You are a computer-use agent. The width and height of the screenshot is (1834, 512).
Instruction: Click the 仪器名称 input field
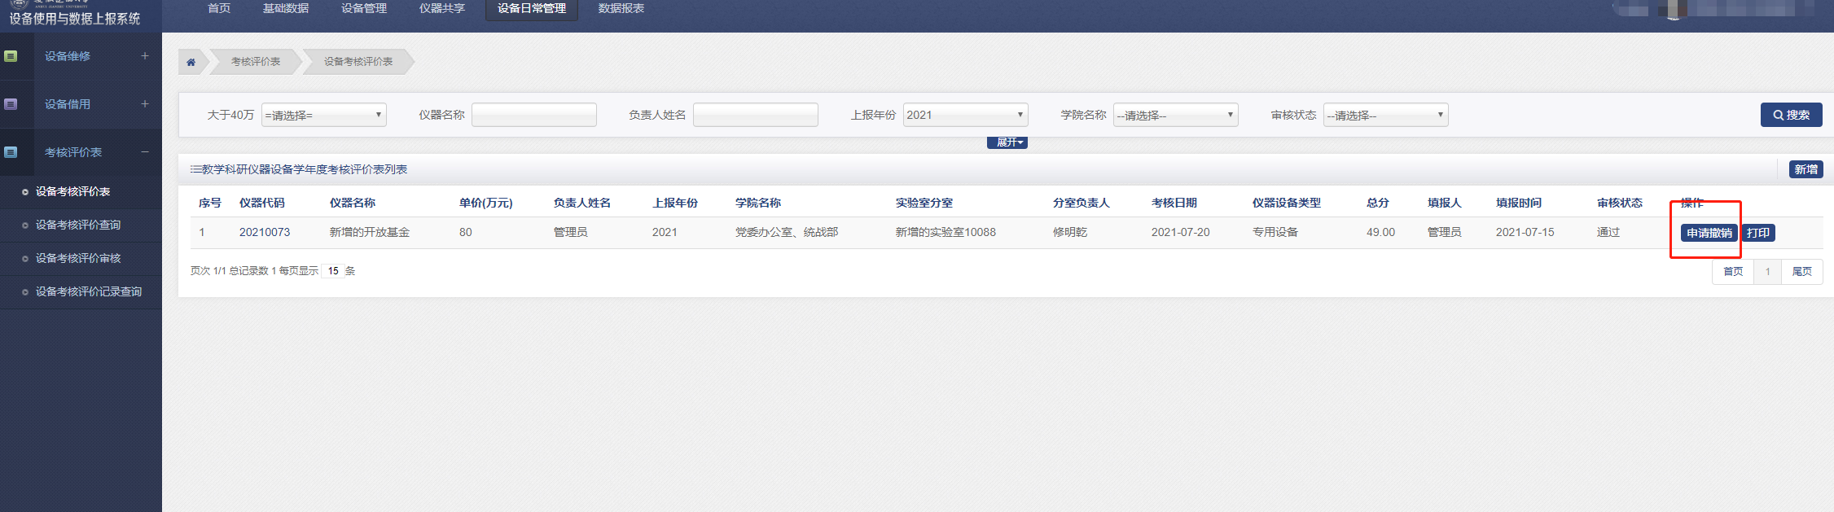click(x=534, y=116)
